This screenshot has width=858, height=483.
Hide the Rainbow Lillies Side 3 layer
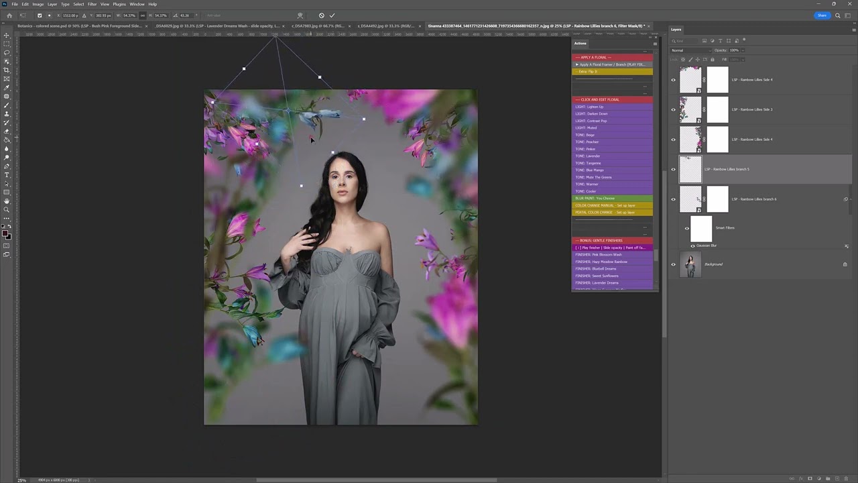pos(674,109)
